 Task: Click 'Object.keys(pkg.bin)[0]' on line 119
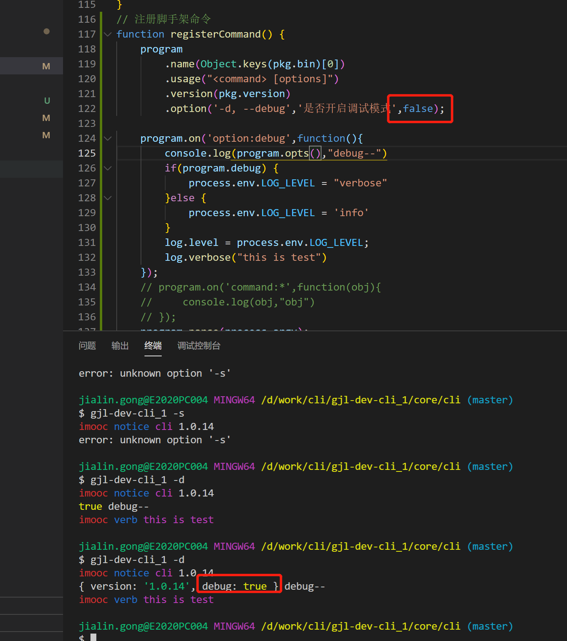269,64
